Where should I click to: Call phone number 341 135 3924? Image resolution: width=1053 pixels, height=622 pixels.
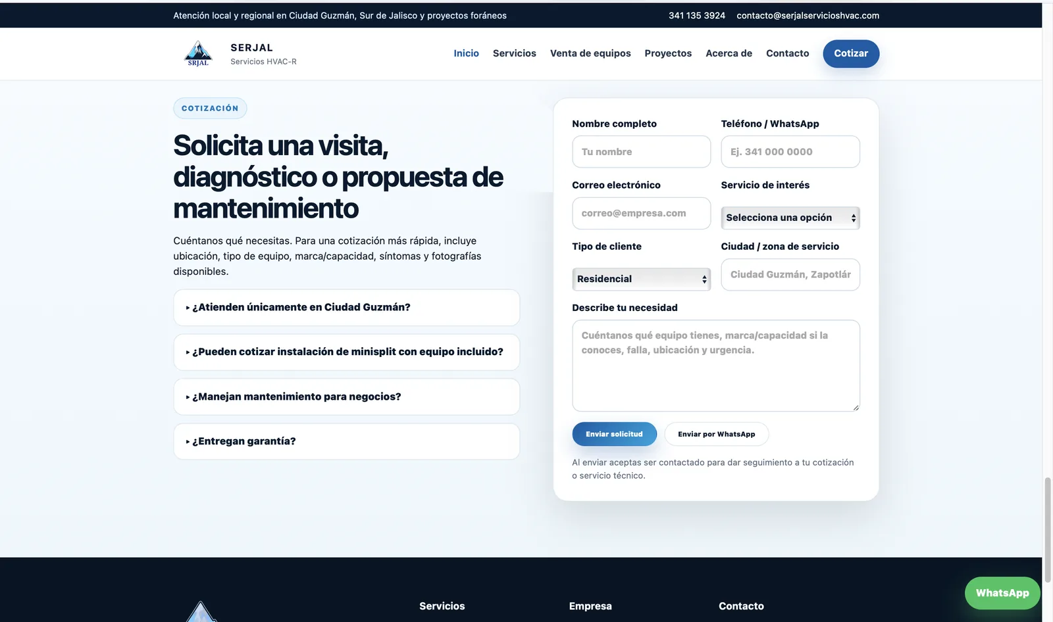(x=697, y=15)
